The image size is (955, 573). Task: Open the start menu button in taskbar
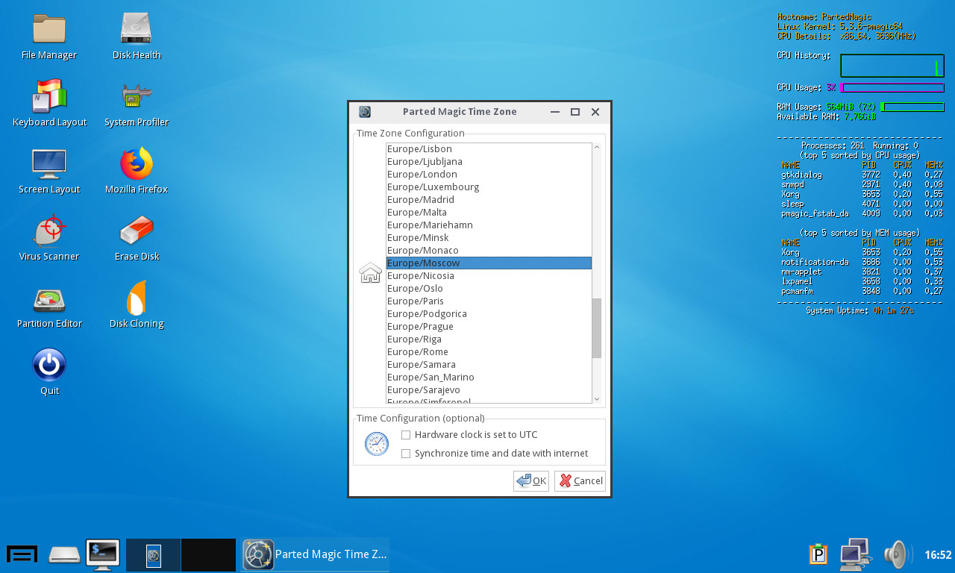[22, 554]
